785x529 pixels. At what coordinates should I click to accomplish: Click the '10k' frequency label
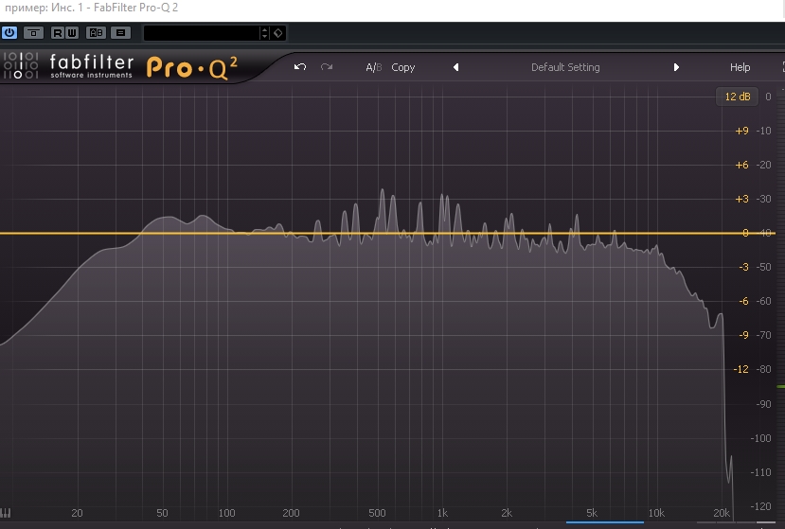[x=656, y=513]
